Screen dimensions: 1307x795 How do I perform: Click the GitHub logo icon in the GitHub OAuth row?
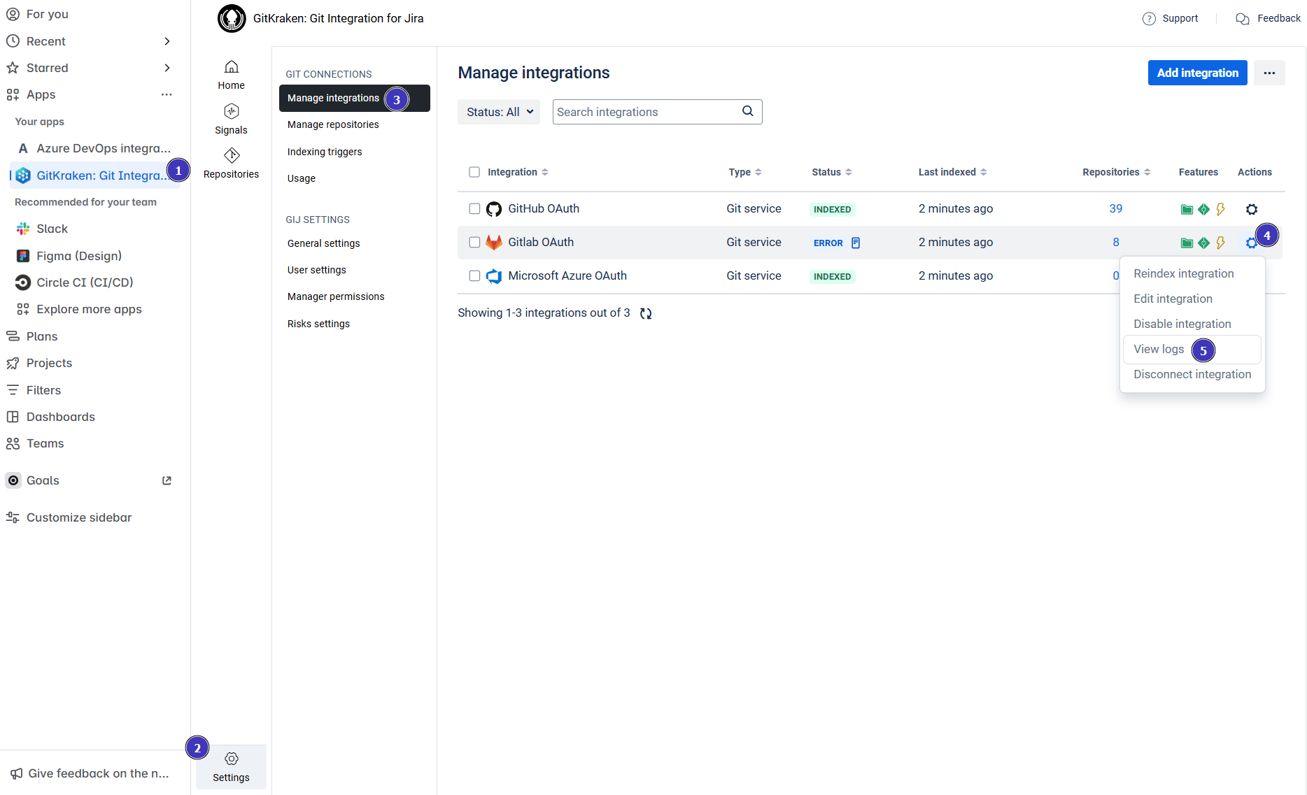point(494,209)
